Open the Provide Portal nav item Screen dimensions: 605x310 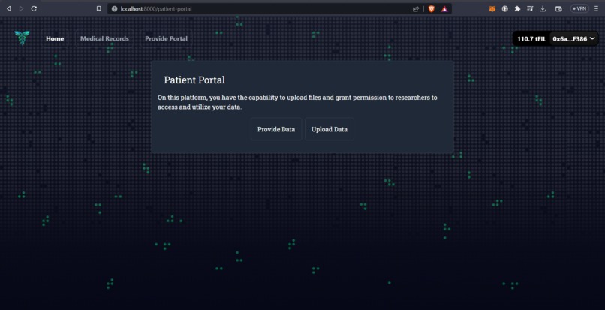click(x=167, y=38)
